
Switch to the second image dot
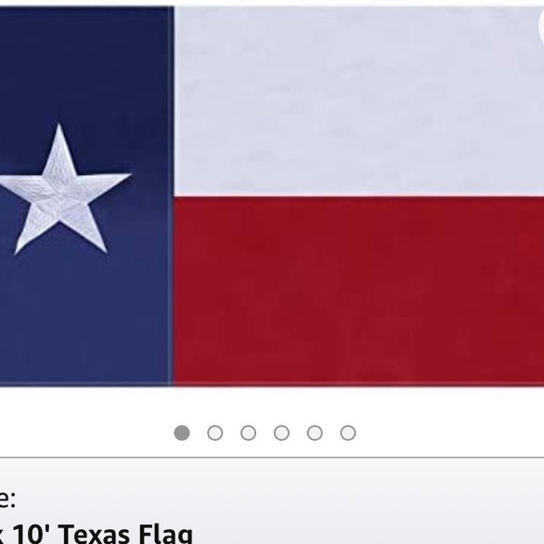[x=215, y=433]
